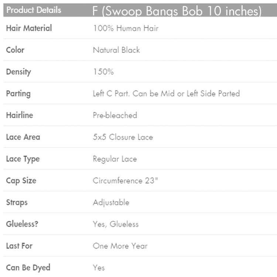Select the Natural Black value text
Screen dimensions: 277x277
click(116, 50)
